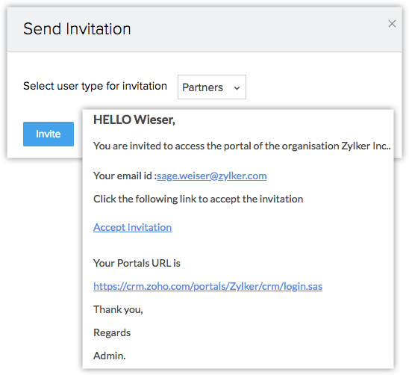Click the Send Invitation dialog title
The height and width of the screenshot is (375, 409).
click(77, 28)
